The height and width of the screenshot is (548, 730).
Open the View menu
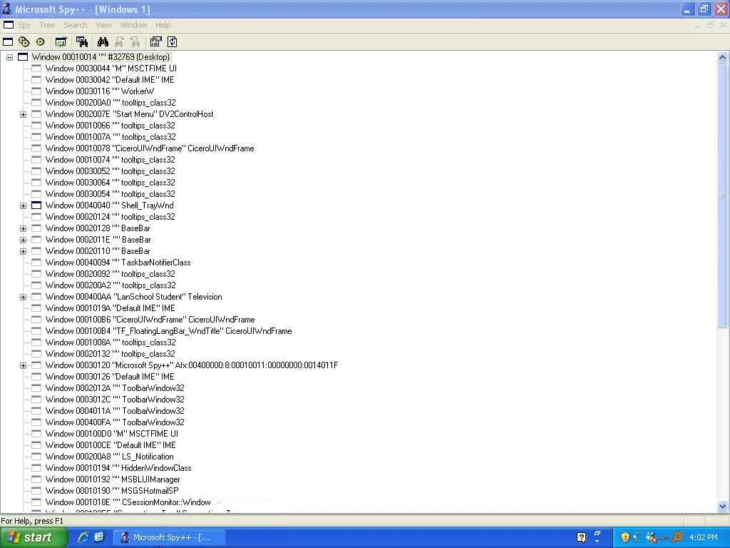click(103, 25)
